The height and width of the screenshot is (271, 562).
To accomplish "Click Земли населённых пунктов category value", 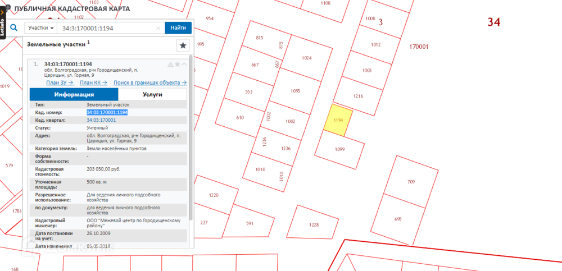I will coord(116,148).
